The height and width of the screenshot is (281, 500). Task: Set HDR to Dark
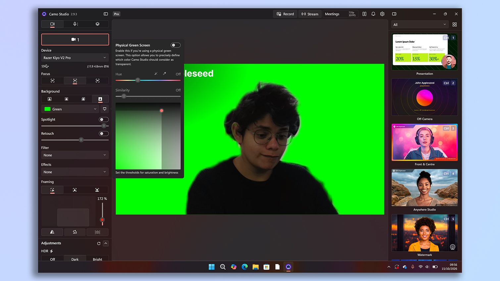[75, 259]
